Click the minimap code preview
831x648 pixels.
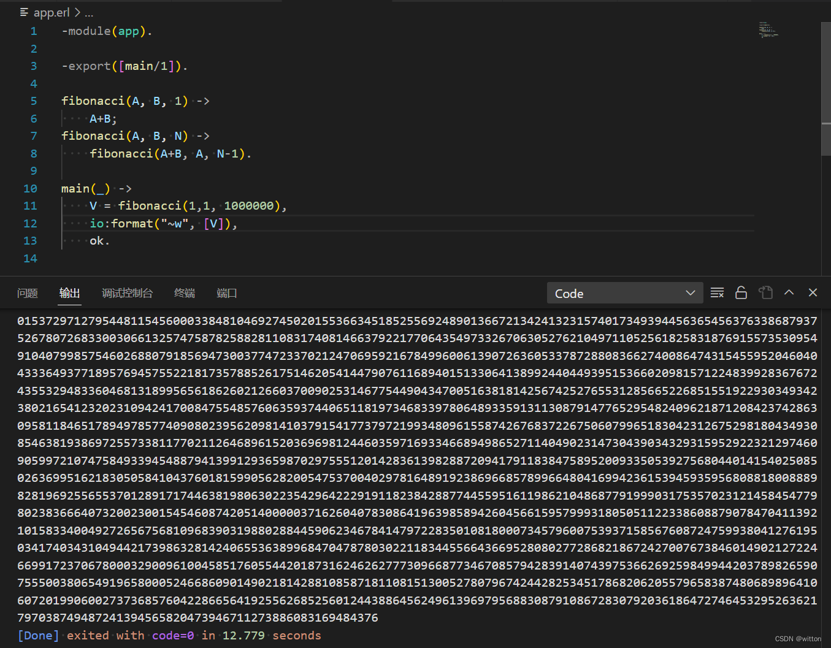pos(767,29)
